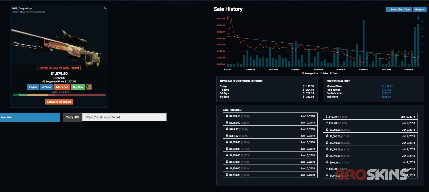The height and width of the screenshot is (192, 429).
Task: Click the 'OPSKINS SUGGESTION HISTORY' heading
Action: [241, 81]
